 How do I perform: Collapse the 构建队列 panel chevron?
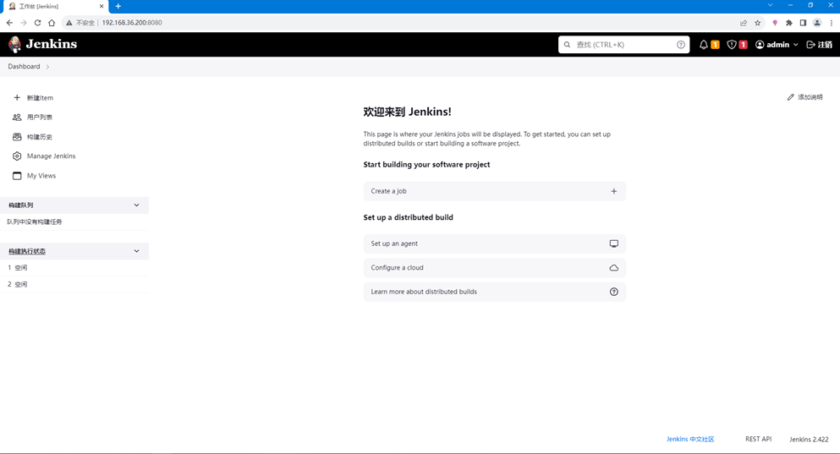[x=136, y=205]
